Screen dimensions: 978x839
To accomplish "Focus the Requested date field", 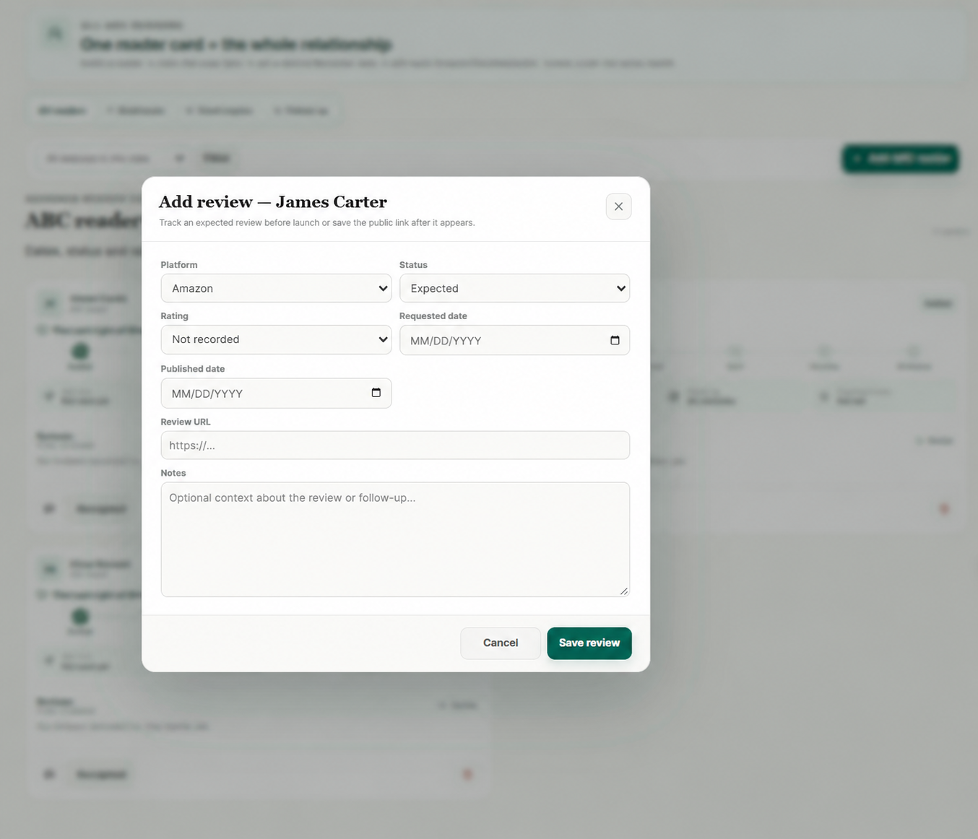I will pos(514,340).
